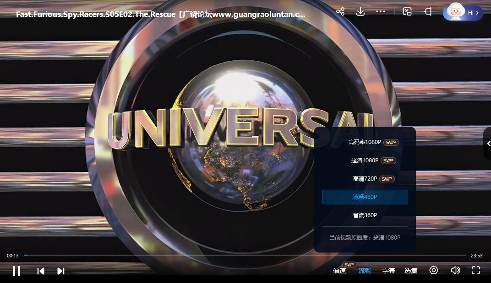Enter fullscreen mode
The height and width of the screenshot is (283, 491).
pos(476,270)
